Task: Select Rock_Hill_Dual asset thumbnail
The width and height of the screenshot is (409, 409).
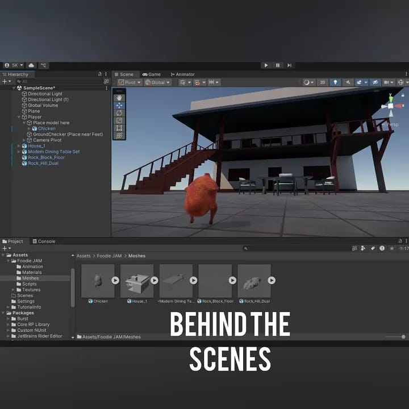Action: pyautogui.click(x=254, y=281)
